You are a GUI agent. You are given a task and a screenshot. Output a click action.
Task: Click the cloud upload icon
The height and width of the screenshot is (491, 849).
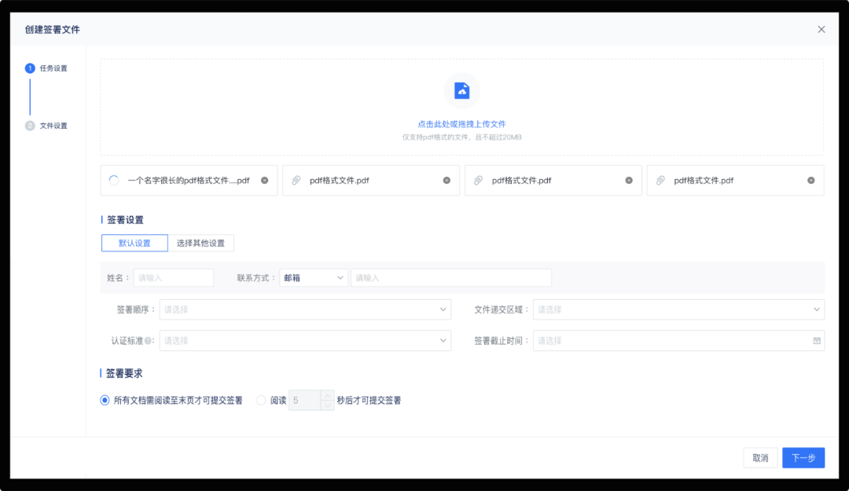click(461, 90)
